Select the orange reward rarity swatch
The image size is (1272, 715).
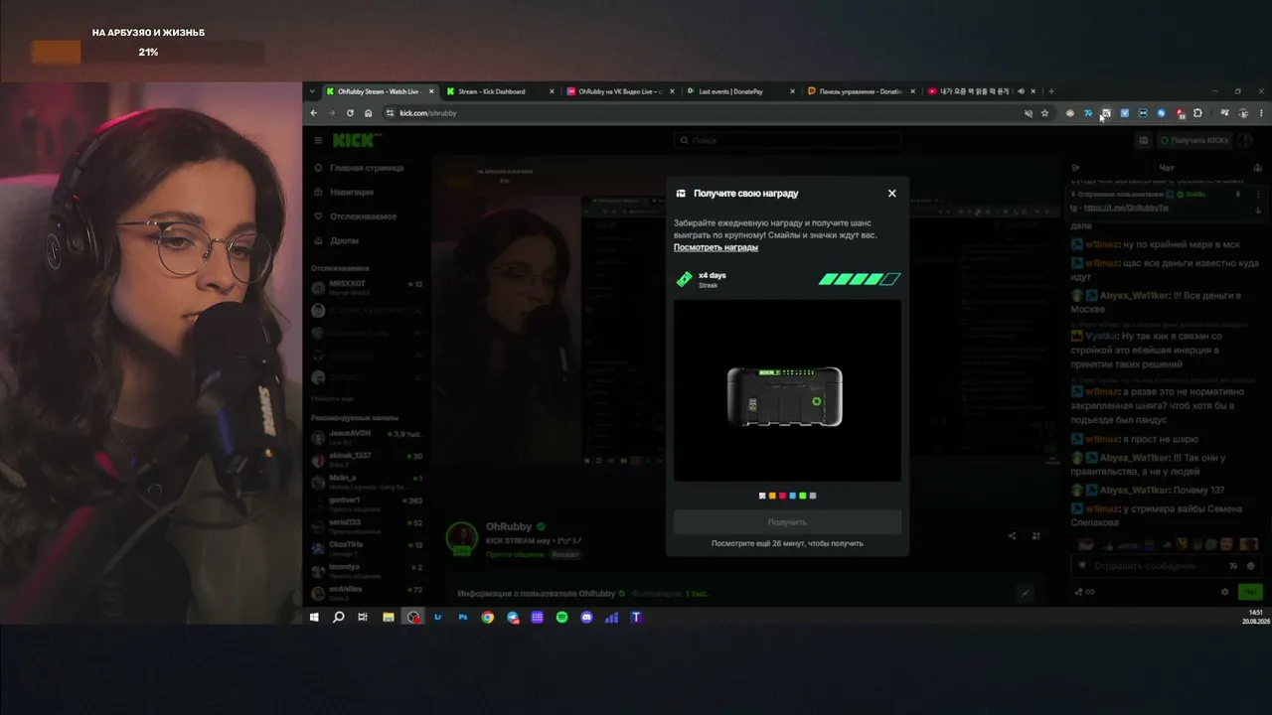pyautogui.click(x=772, y=496)
